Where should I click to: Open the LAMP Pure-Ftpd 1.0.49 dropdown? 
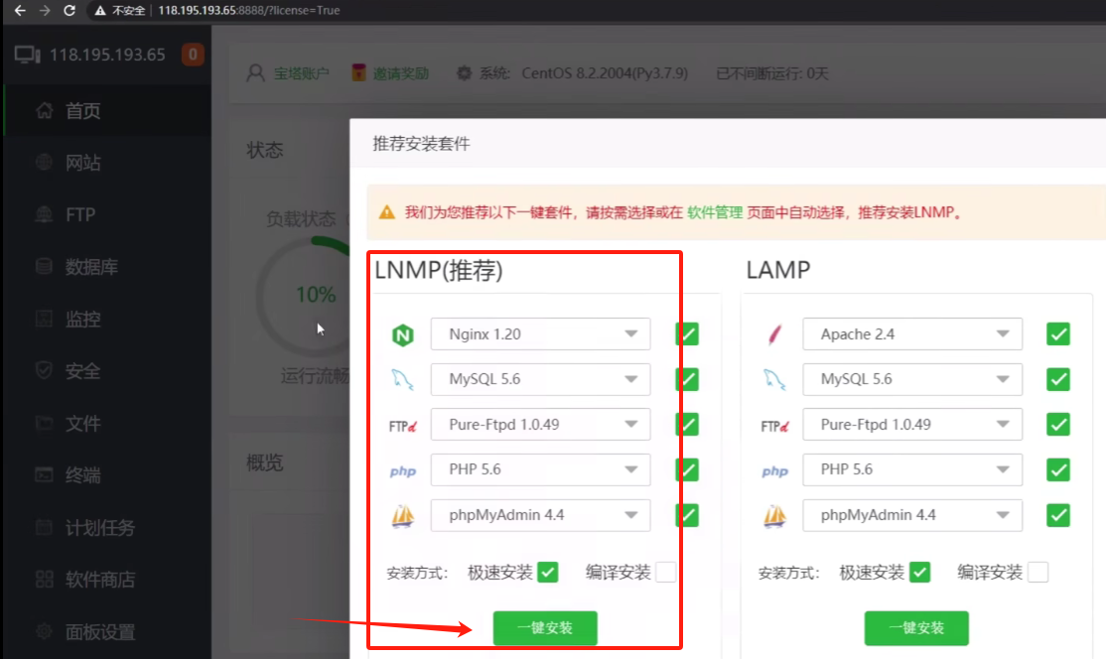pyautogui.click(x=912, y=425)
